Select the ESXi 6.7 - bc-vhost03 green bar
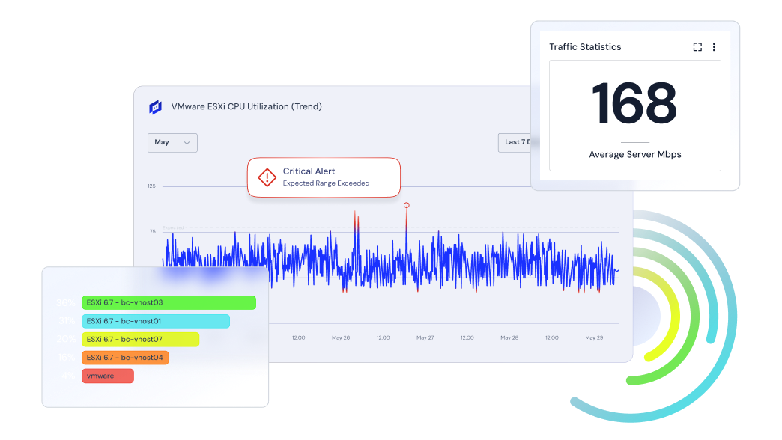This screenshot has height=440, width=782. pyautogui.click(x=169, y=302)
